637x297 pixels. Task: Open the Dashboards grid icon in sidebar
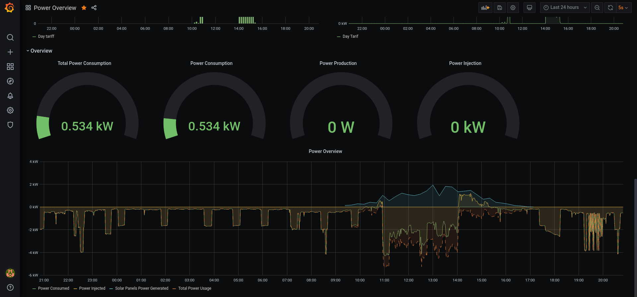pyautogui.click(x=10, y=67)
